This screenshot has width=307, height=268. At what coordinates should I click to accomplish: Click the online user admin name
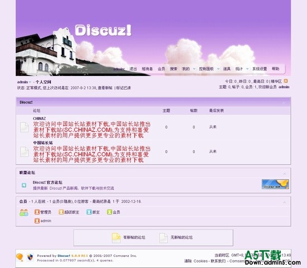coord(46,221)
